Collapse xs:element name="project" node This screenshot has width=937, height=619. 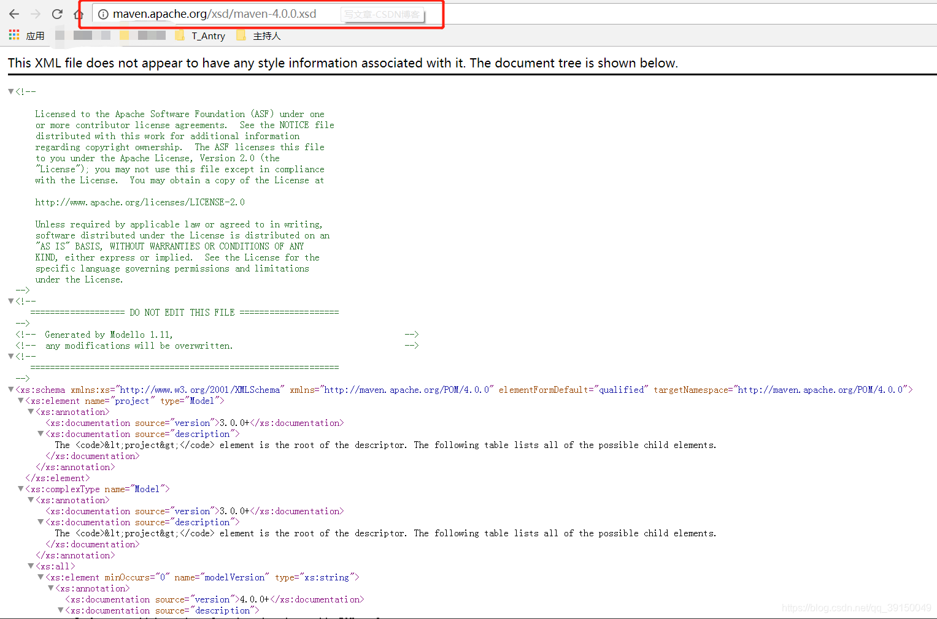(20, 400)
